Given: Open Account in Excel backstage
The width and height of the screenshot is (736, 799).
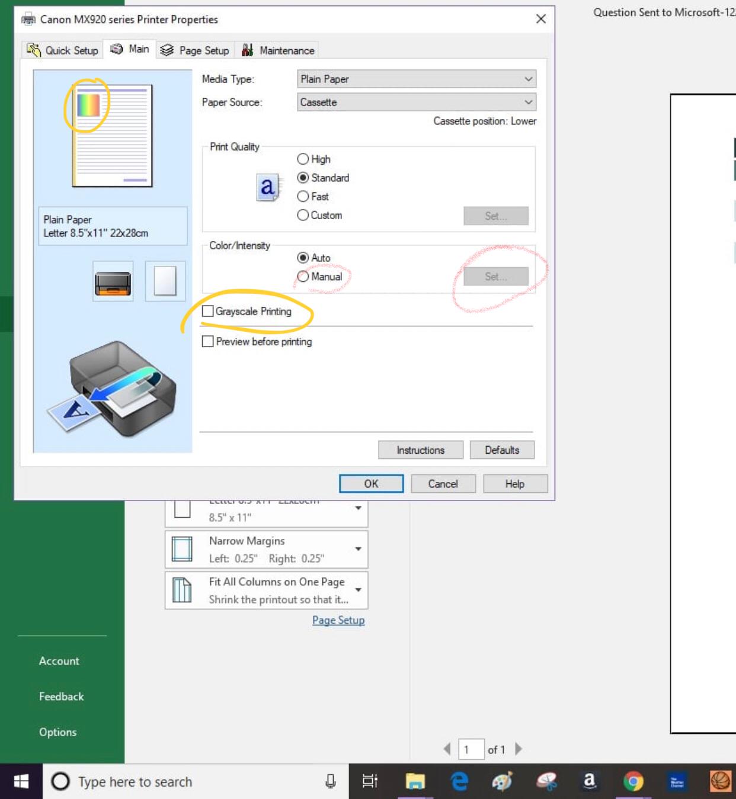Looking at the screenshot, I should click(59, 661).
